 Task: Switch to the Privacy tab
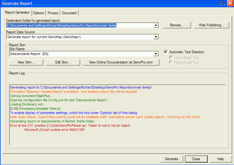pos(53,13)
